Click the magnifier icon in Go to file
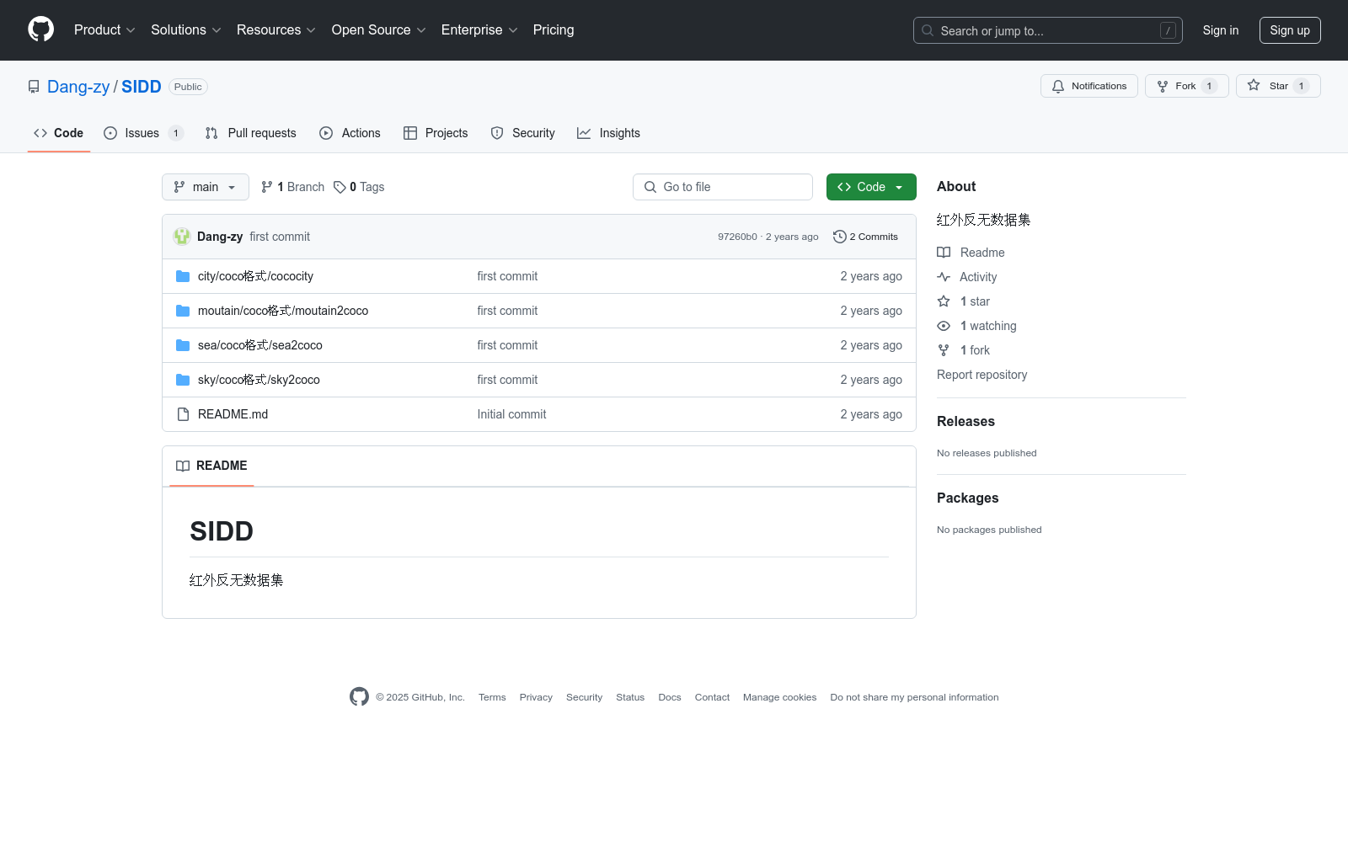The height and width of the screenshot is (842, 1348). click(x=650, y=187)
